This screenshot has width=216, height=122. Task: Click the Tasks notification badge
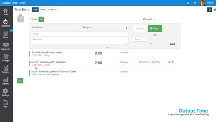(x=12, y=30)
